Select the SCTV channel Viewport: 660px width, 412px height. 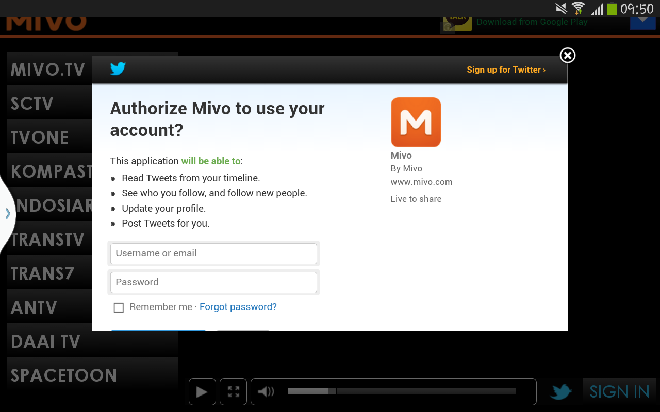coord(49,103)
